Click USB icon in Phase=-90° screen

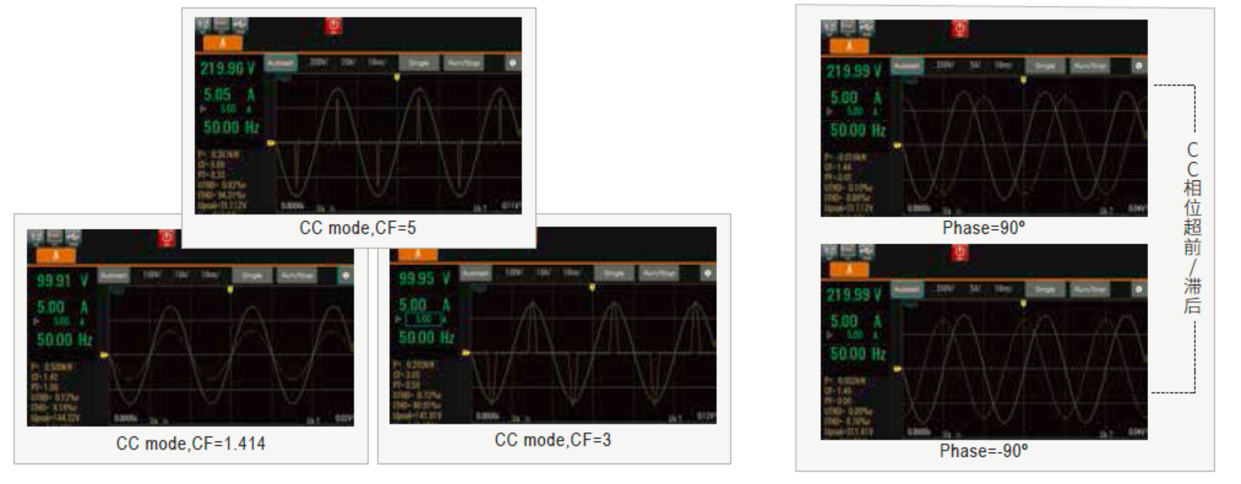[865, 253]
